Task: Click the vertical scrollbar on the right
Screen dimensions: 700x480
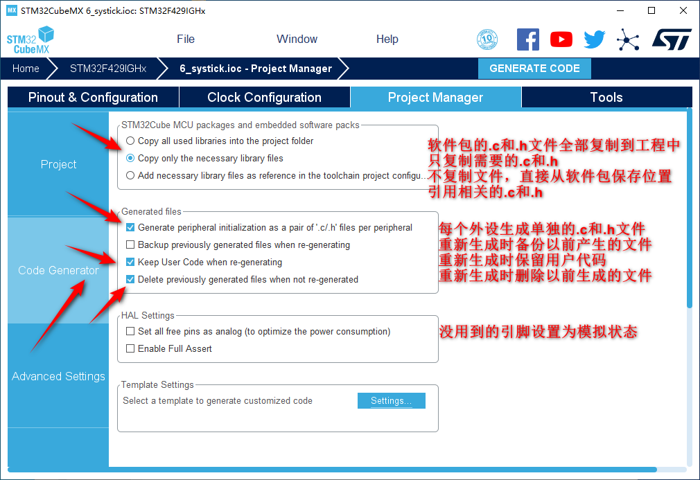Action: (689, 208)
